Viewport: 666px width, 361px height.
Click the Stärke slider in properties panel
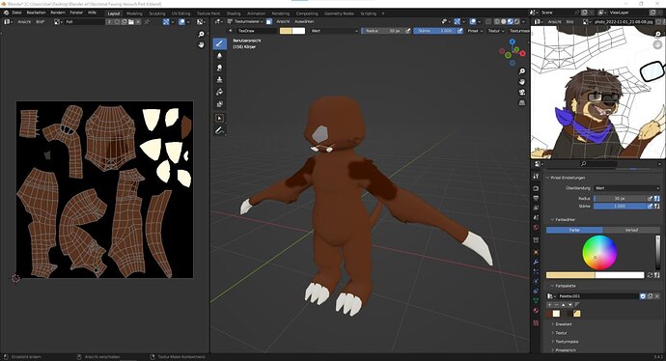620,206
